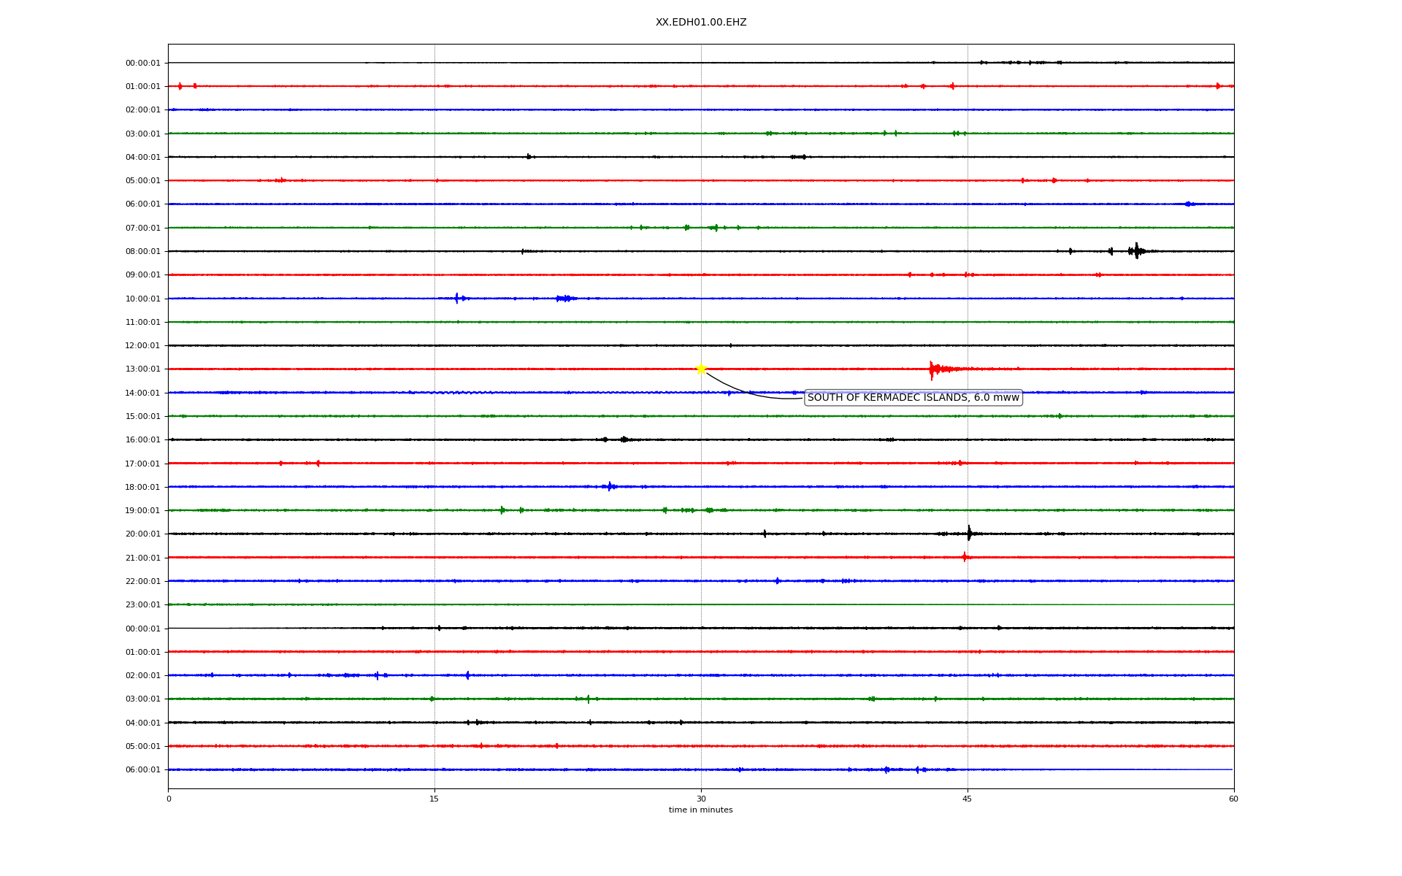This screenshot has height=876, width=1402.
Task: Click the yellow star earthquake marker
Action: click(x=701, y=369)
